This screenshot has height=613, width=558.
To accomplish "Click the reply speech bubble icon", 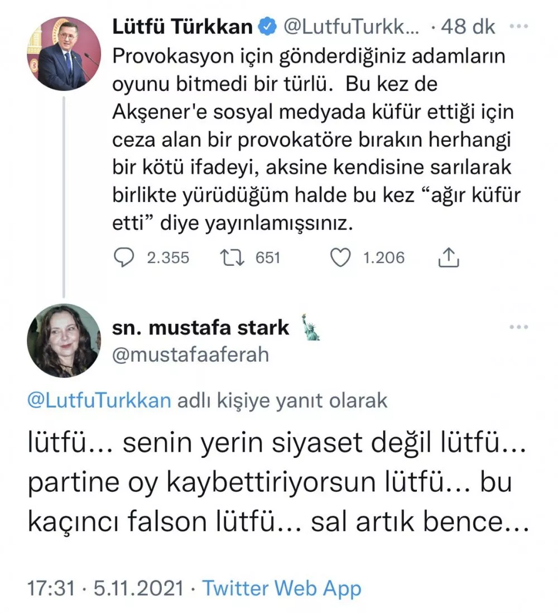I will (x=124, y=257).
